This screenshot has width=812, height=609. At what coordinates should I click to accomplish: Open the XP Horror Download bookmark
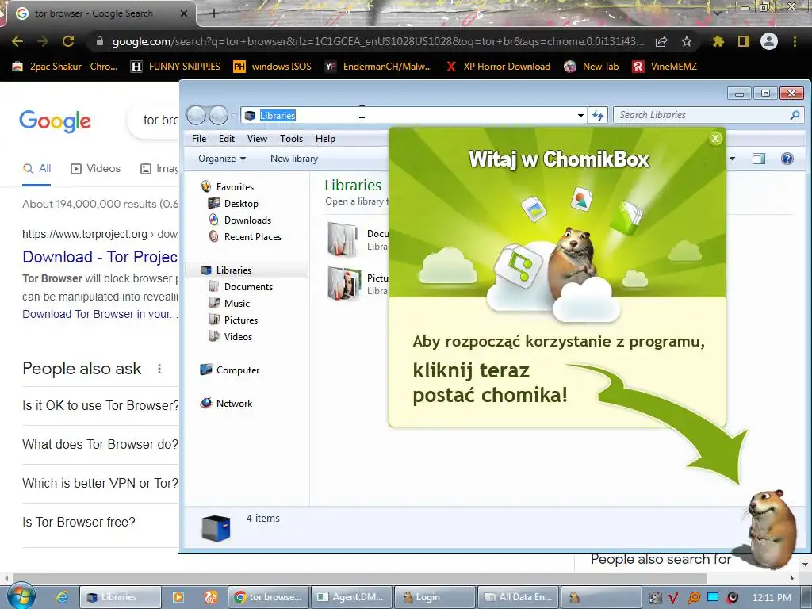(498, 67)
